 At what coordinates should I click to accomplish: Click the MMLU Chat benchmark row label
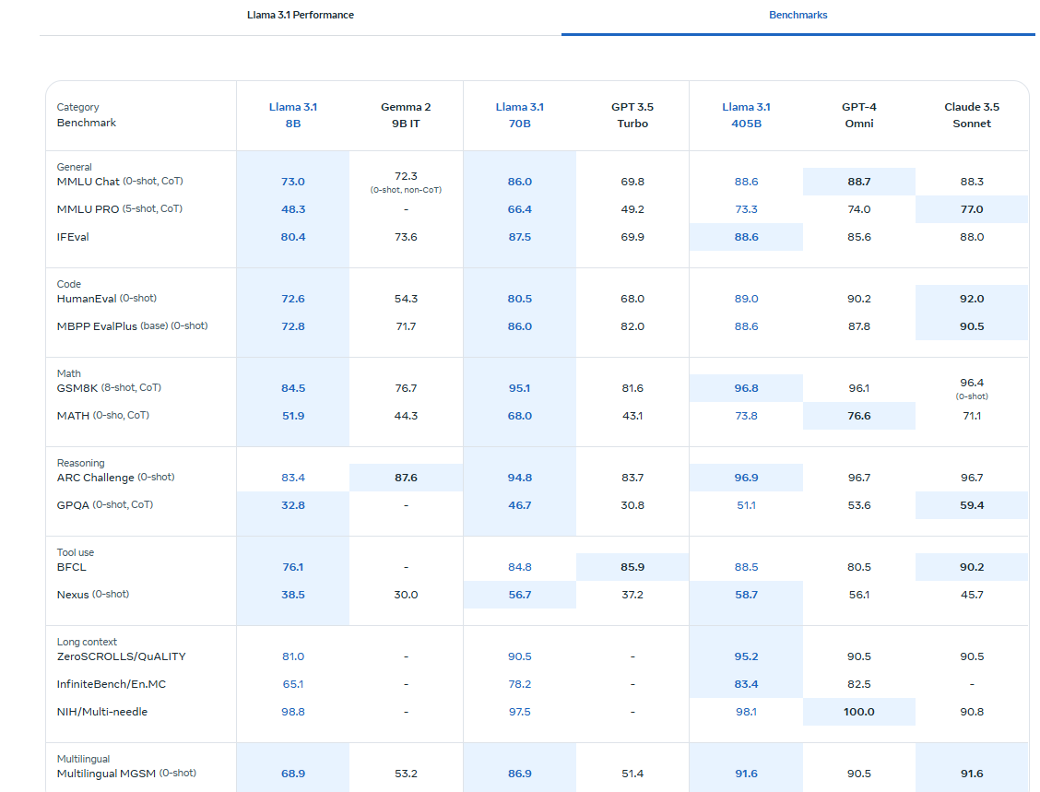tap(120, 181)
